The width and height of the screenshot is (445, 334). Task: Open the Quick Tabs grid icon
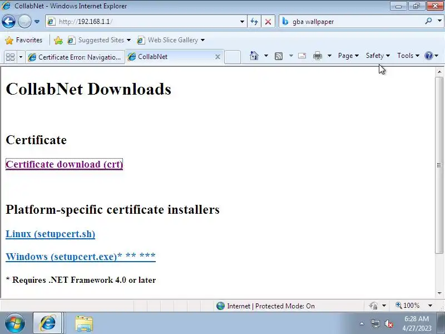[11, 57]
